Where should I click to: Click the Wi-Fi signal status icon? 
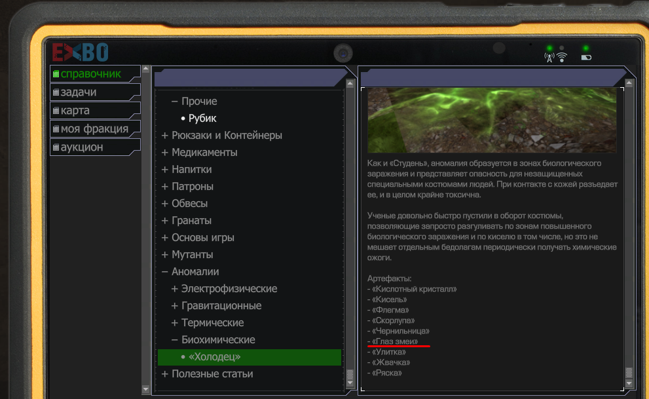[x=562, y=58]
